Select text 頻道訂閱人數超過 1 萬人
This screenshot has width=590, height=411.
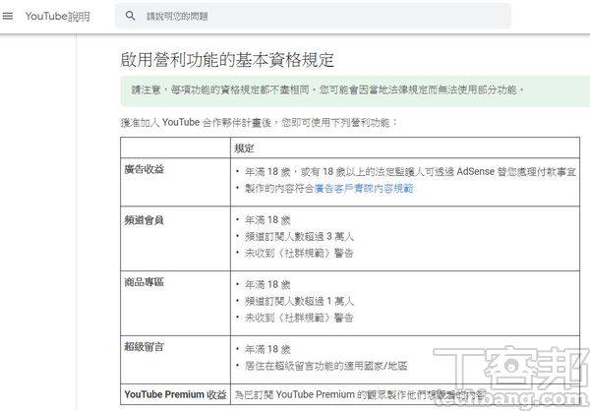tap(299, 301)
